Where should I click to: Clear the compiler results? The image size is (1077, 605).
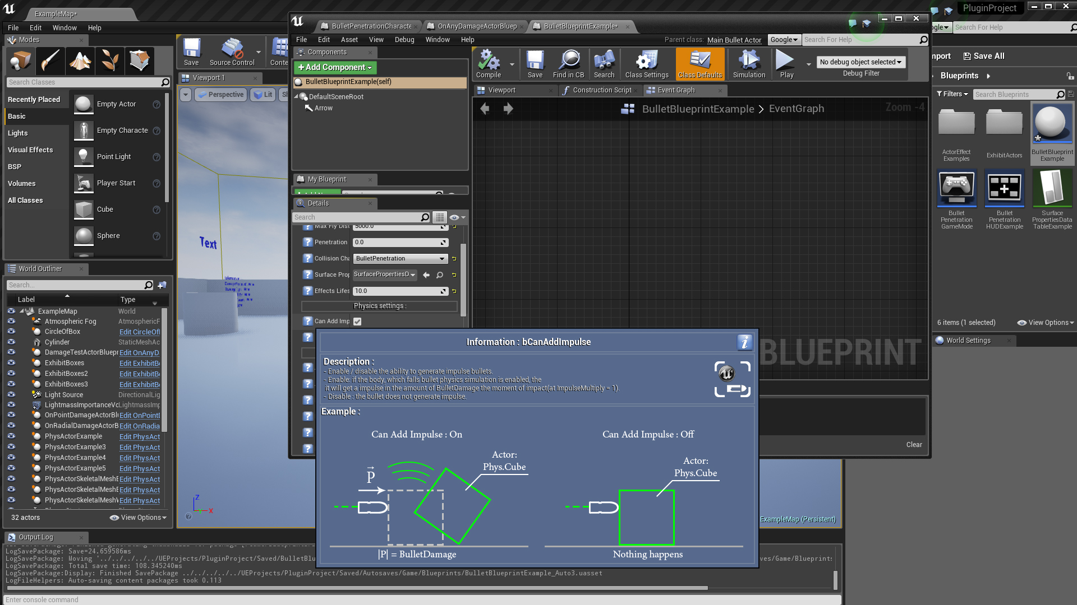pos(914,445)
